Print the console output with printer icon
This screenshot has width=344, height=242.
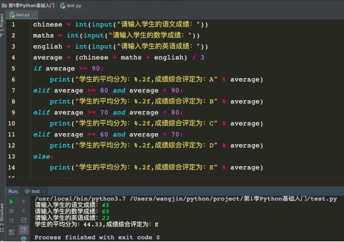(24, 239)
